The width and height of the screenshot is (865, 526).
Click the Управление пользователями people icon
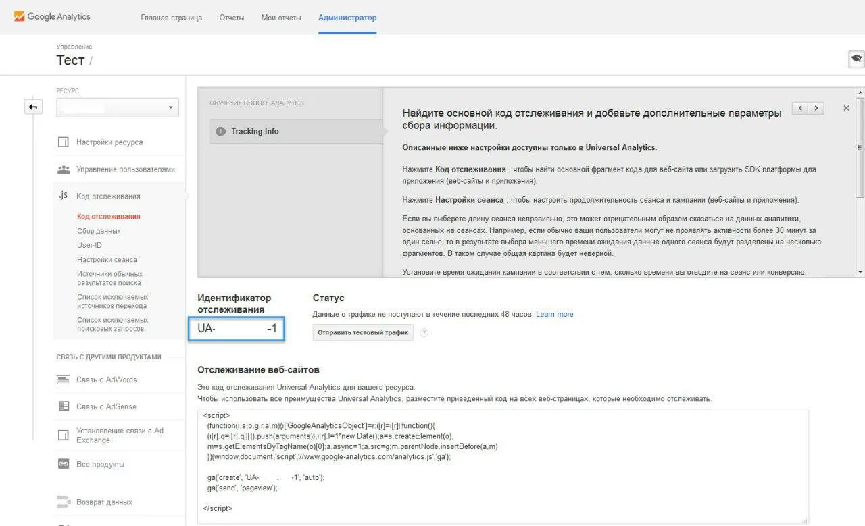pyautogui.click(x=64, y=169)
